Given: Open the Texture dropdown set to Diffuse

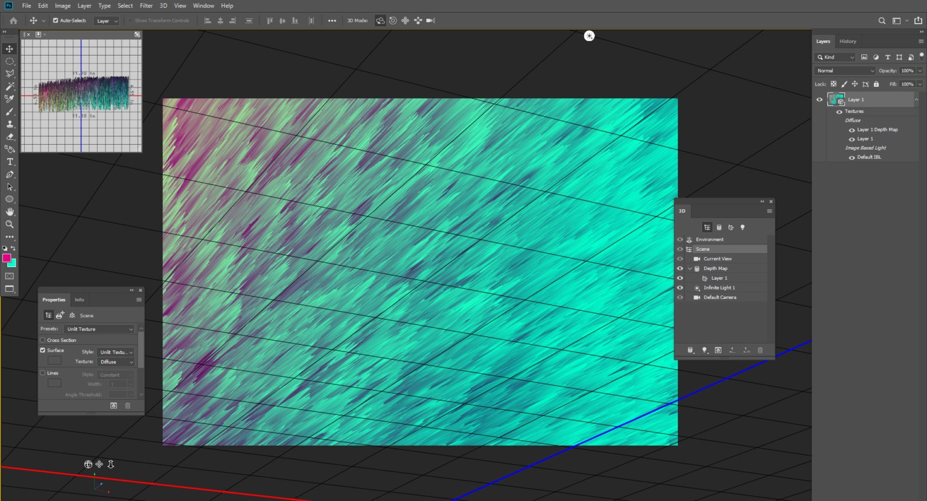Looking at the screenshot, I should pos(115,362).
